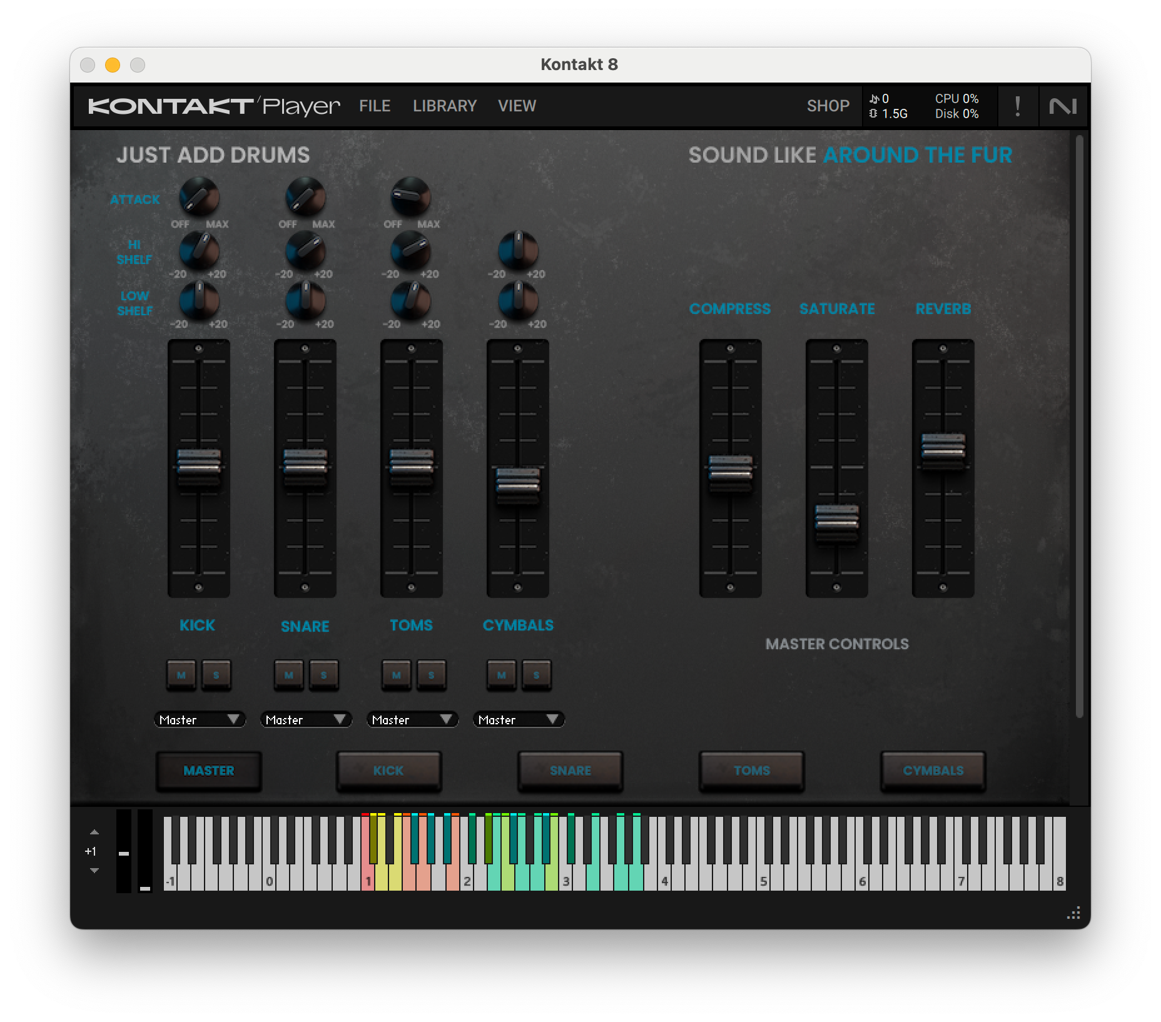Mute the Snare channel
The width and height of the screenshot is (1161, 1022).
[x=289, y=675]
